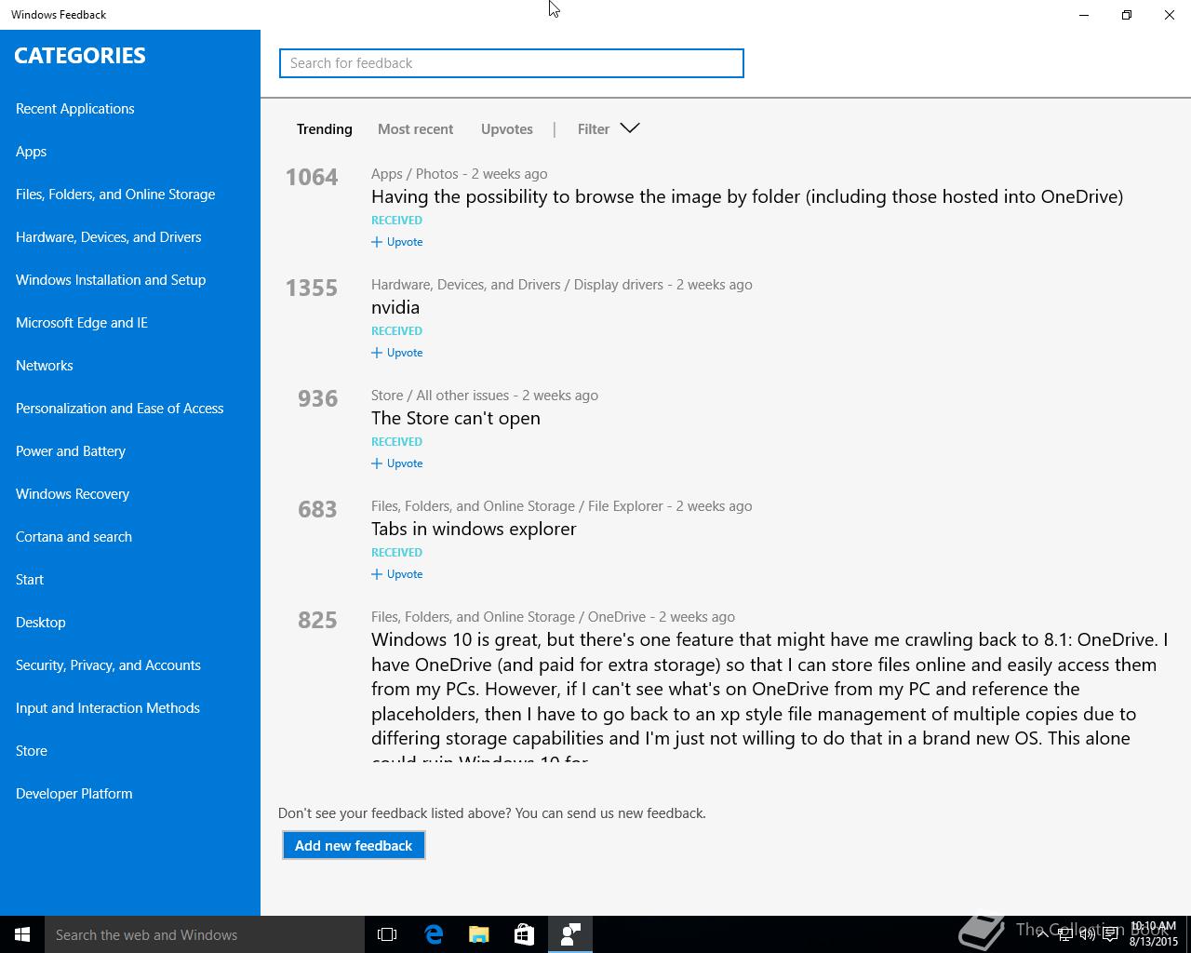Click network icon in system tray
The image size is (1191, 953).
click(x=1065, y=934)
